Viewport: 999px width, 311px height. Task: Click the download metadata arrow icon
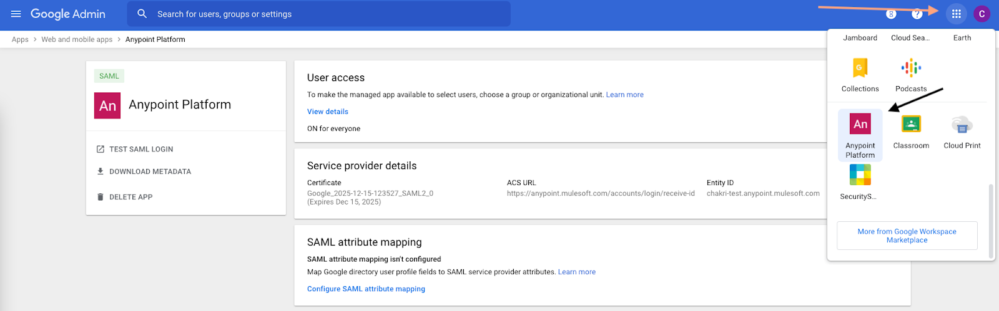click(x=100, y=171)
